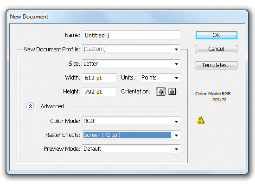Image resolution: width=255 pixels, height=185 pixels.
Task: Open New Document Profile dropdown
Action: (x=131, y=49)
